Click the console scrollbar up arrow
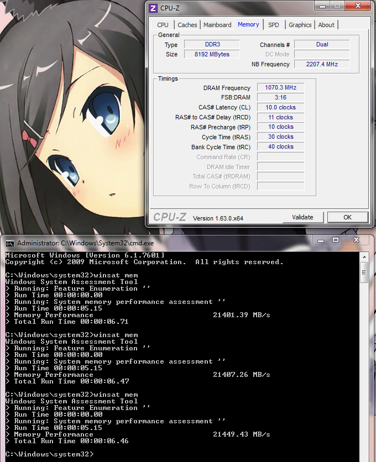Viewport: 376px width, 462px height. pos(364,257)
